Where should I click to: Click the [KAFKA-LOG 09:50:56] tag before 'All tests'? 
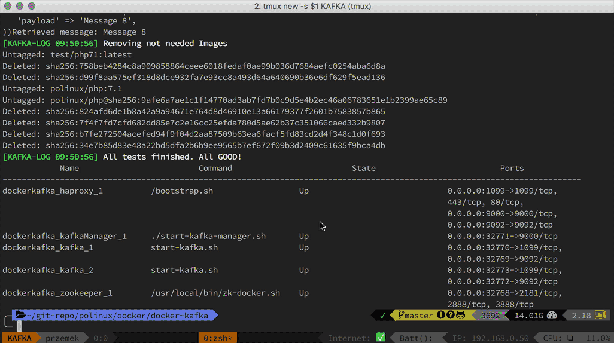(x=50, y=157)
